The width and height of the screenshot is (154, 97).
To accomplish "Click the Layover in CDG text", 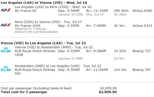I will click(70, 14).
